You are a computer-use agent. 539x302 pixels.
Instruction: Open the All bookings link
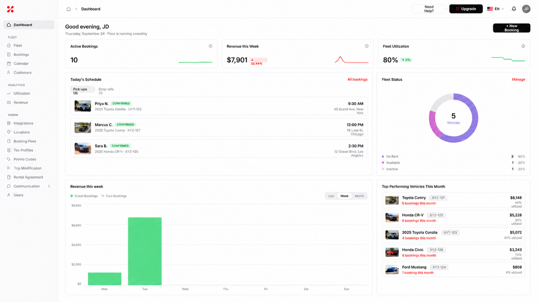(x=357, y=79)
